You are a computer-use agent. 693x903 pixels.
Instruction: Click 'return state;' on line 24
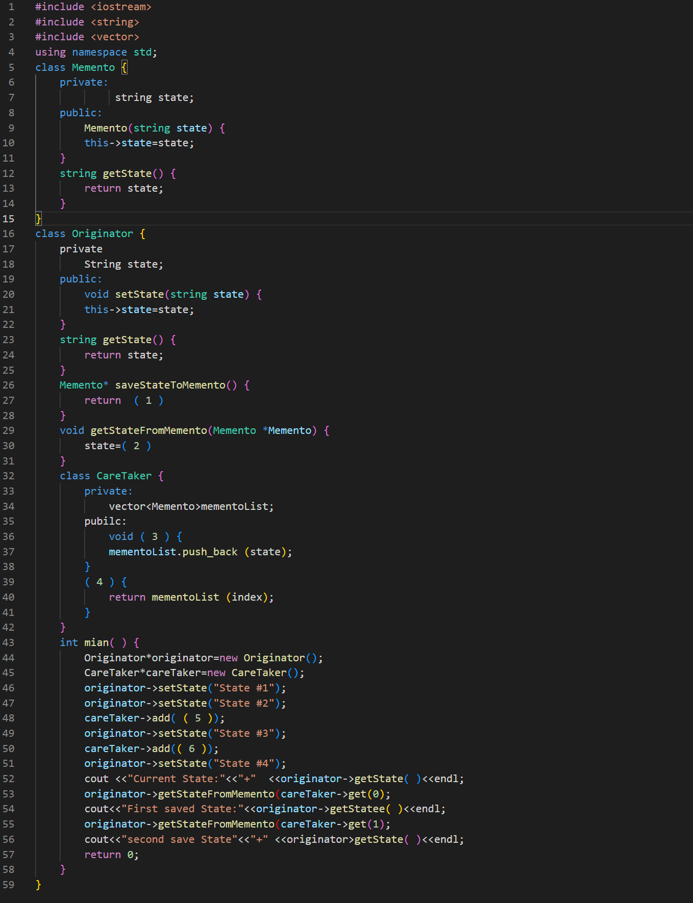124,355
